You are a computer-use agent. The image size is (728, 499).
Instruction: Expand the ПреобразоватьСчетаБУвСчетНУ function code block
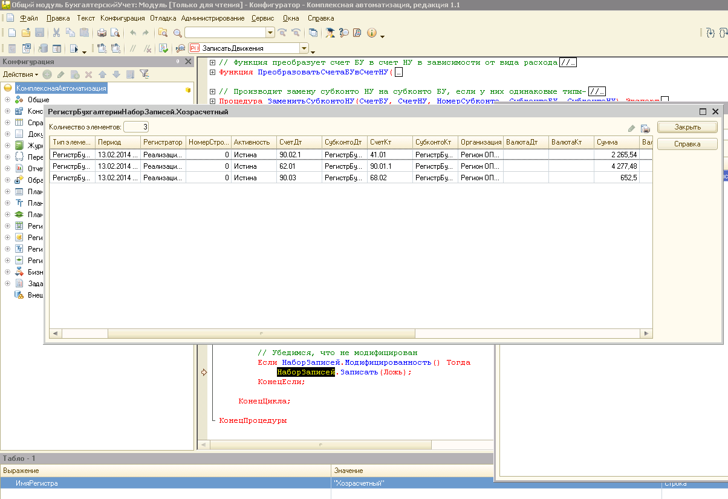(x=212, y=73)
